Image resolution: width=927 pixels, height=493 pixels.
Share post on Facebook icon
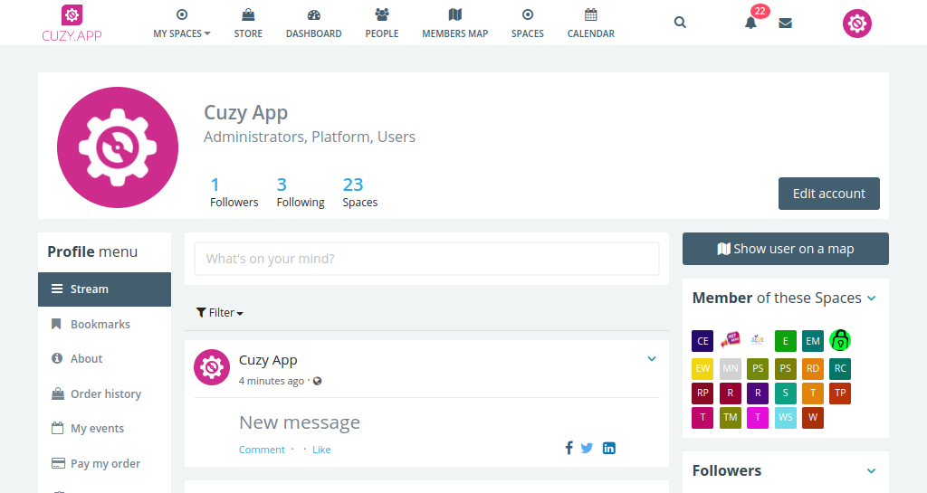[569, 448]
